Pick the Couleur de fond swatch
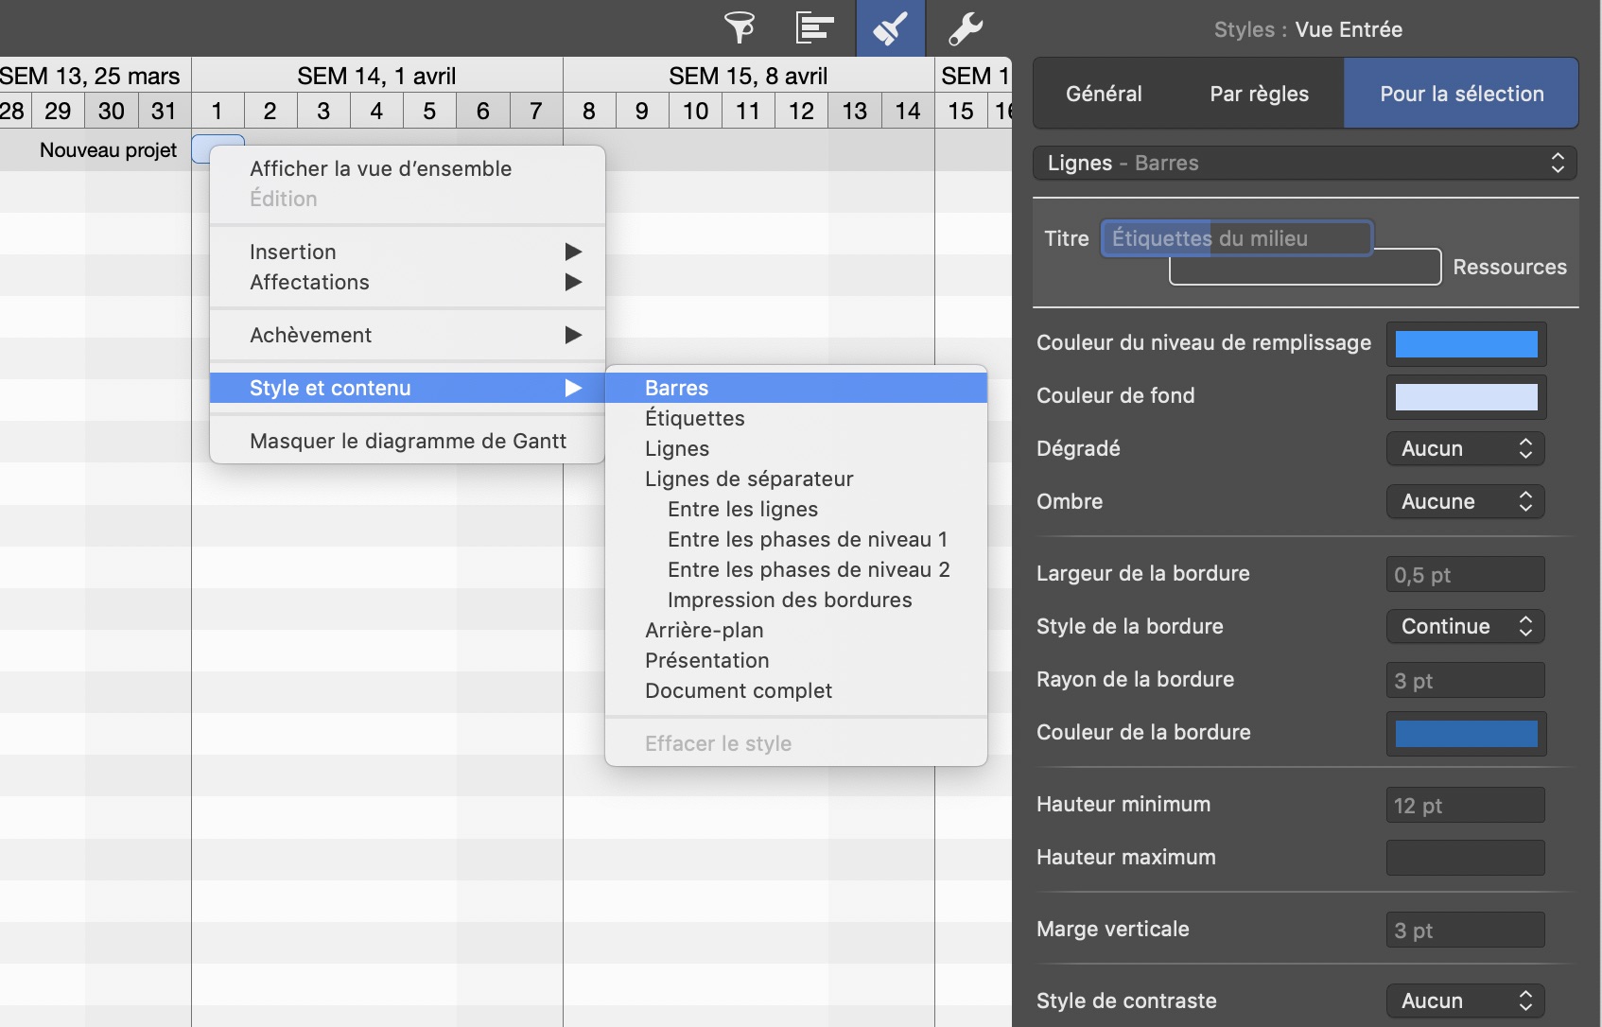The height and width of the screenshot is (1027, 1602). [x=1466, y=397]
